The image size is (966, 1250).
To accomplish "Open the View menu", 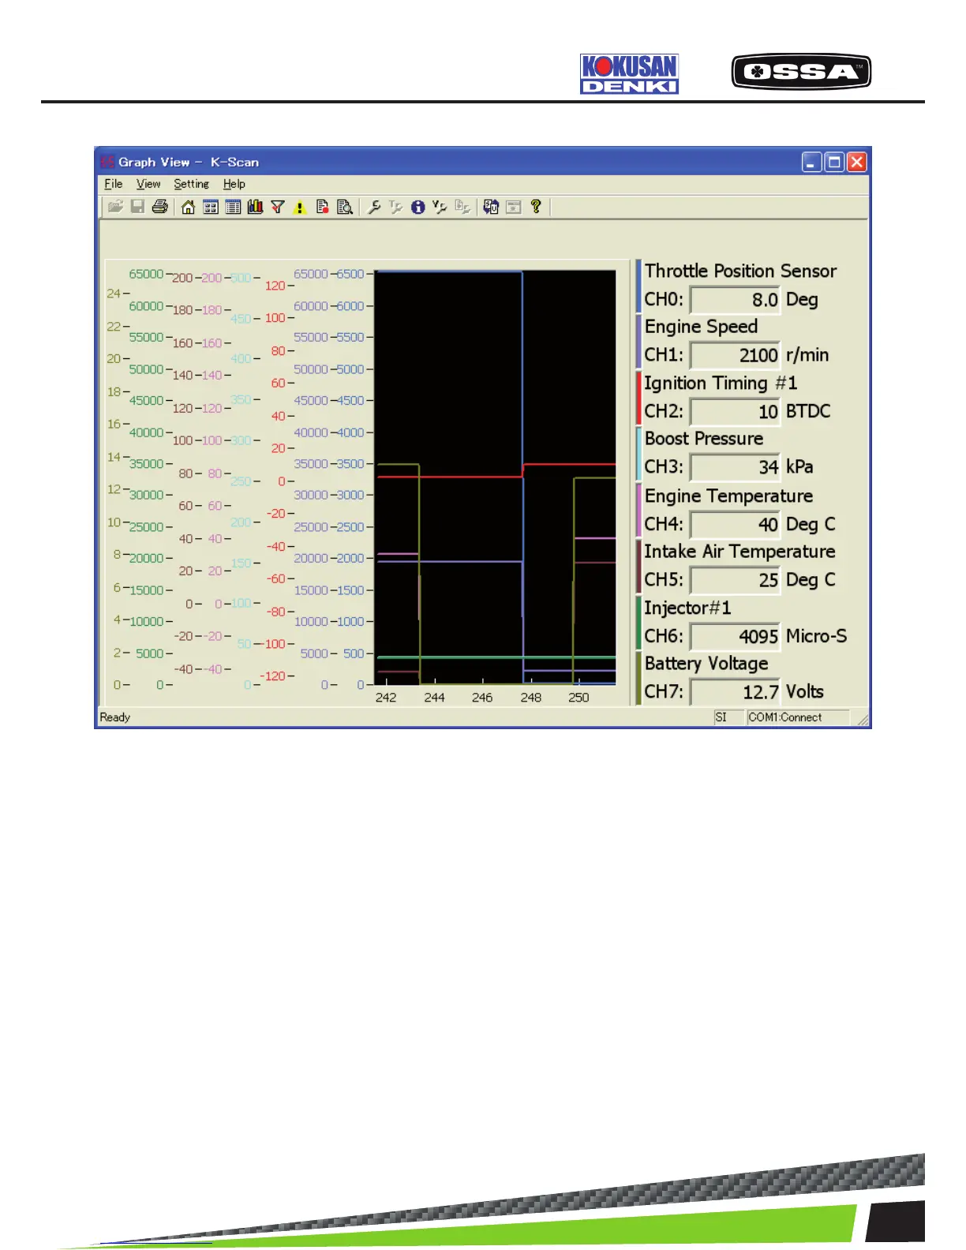I will click(x=148, y=184).
